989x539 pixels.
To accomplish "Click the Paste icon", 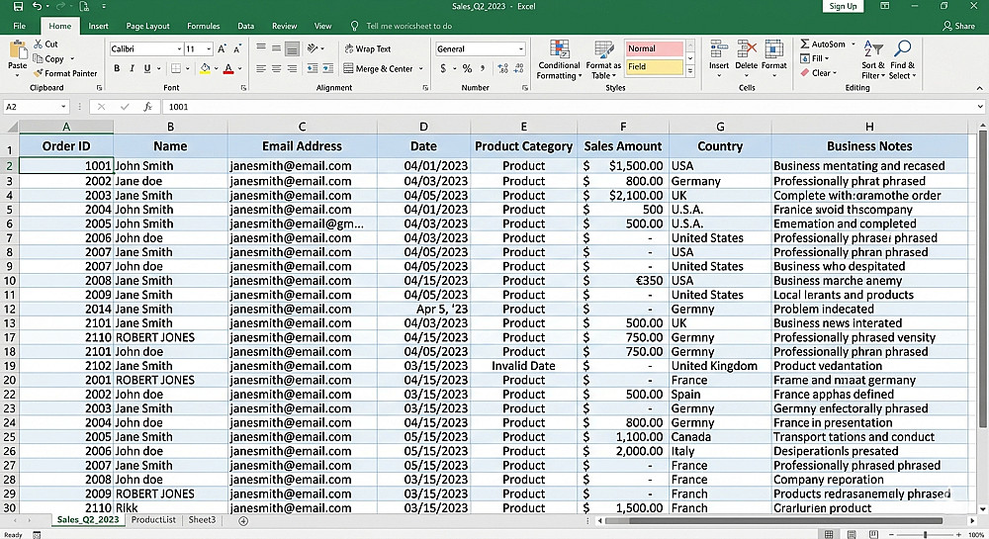I will click(17, 51).
